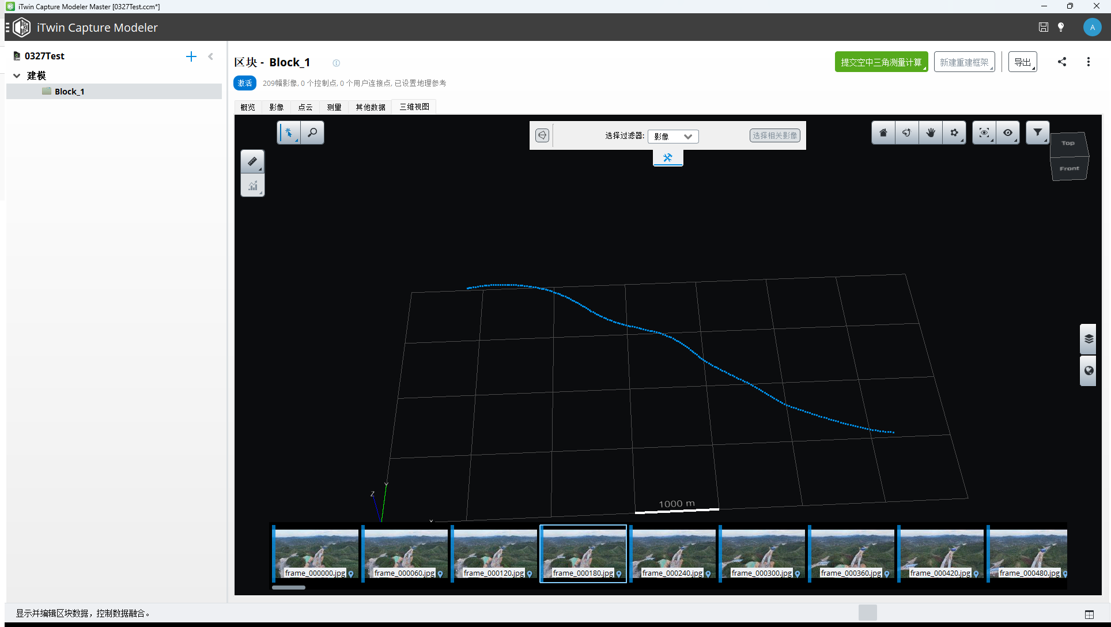
Task: Toggle the pinned tool settings tab
Action: [667, 157]
